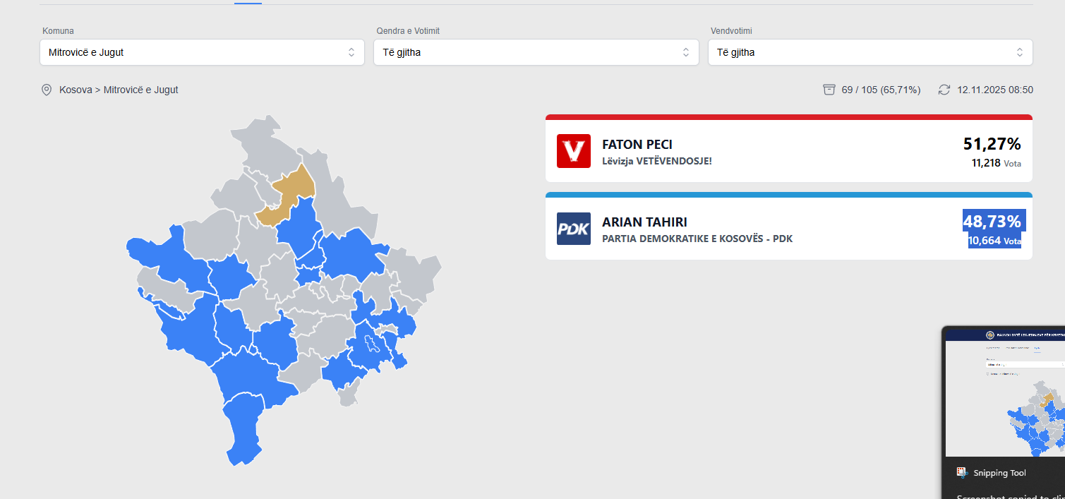
Task: Click the highlighted 48,73% percentage
Action: point(992,222)
